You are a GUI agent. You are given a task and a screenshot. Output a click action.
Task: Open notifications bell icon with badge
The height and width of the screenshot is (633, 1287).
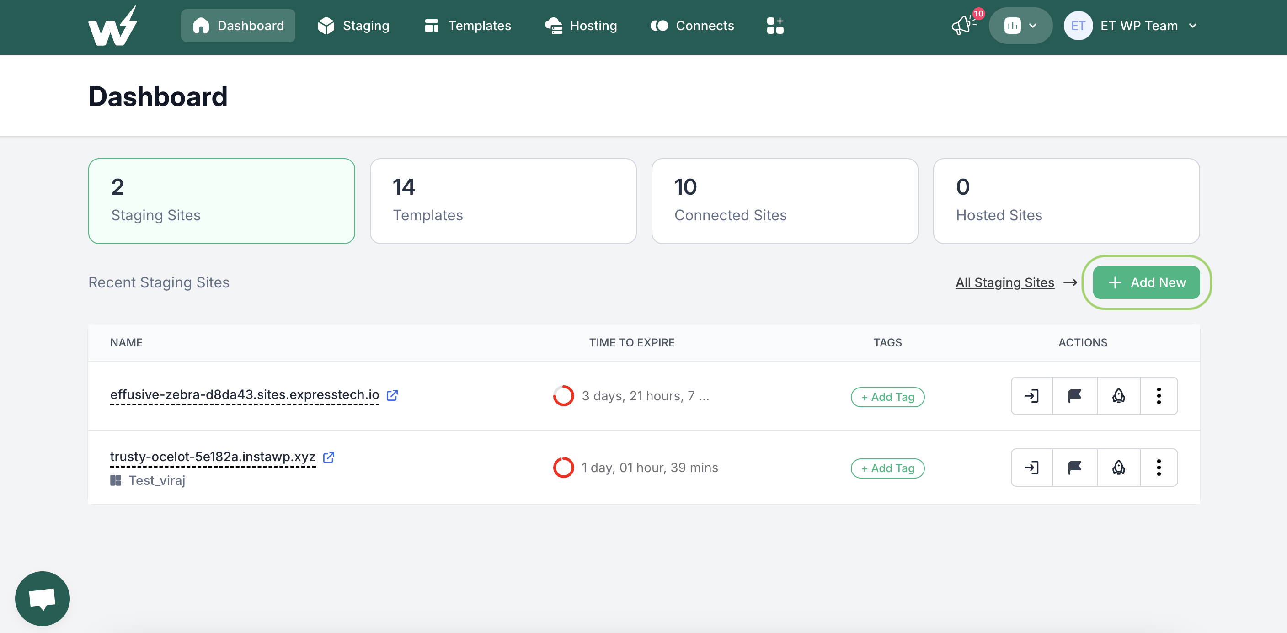pos(964,25)
